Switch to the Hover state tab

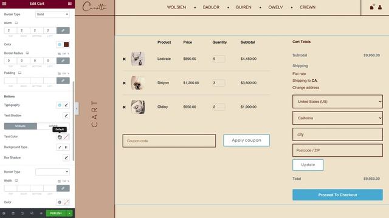[x=53, y=126]
